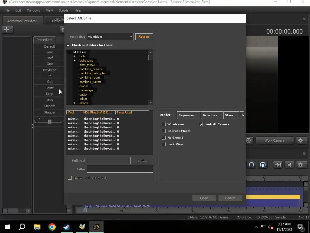Cancel the Select MDL file dialog
The height and width of the screenshot is (233, 310).
pyautogui.click(x=230, y=198)
